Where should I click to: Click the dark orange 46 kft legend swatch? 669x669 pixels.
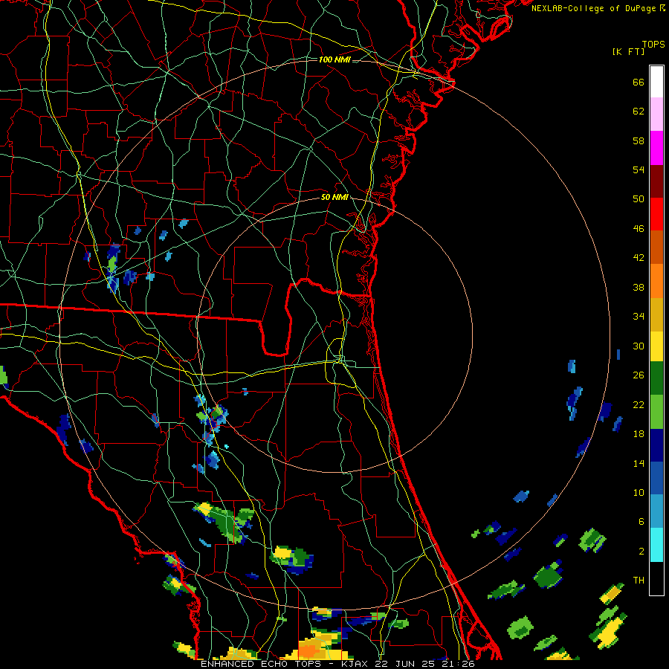coord(656,247)
